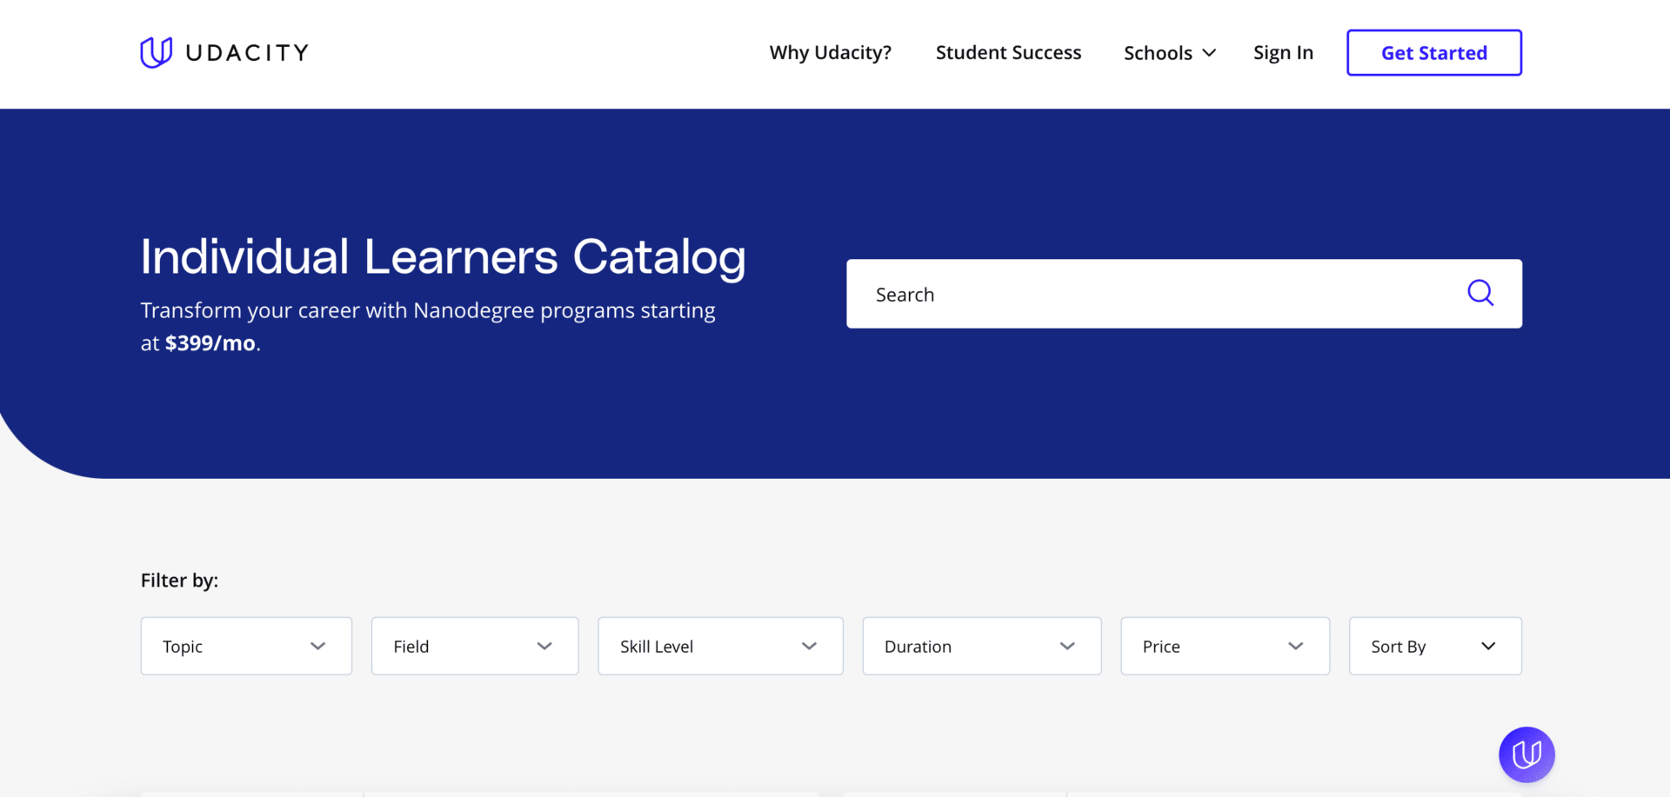Click the Field filter chevron arrow
This screenshot has width=1670, height=797.
click(544, 646)
